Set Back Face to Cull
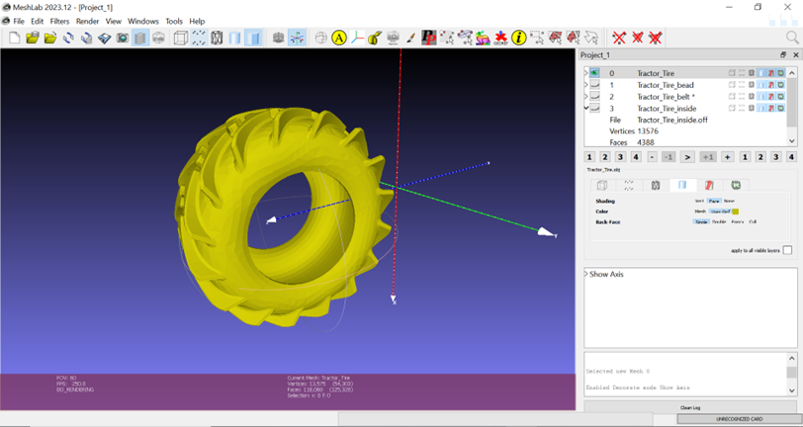Image resolution: width=803 pixels, height=427 pixels. pyautogui.click(x=753, y=222)
